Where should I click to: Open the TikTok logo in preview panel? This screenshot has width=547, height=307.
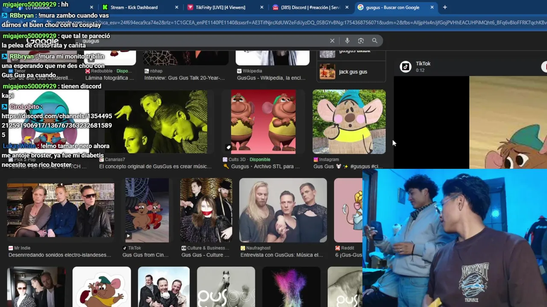tap(405, 67)
